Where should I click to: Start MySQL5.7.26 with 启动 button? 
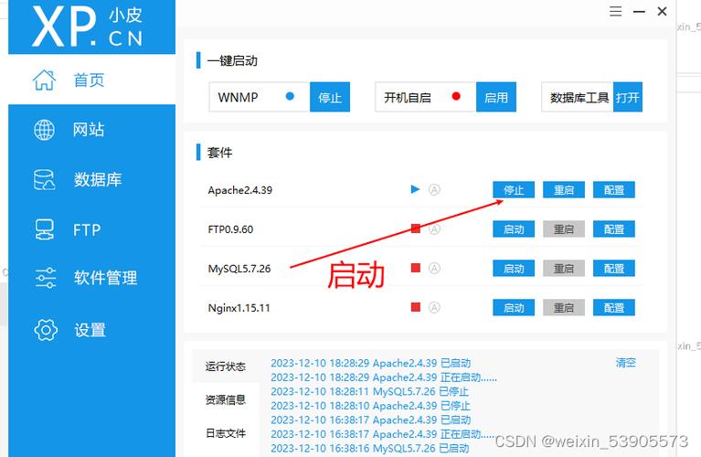point(514,269)
